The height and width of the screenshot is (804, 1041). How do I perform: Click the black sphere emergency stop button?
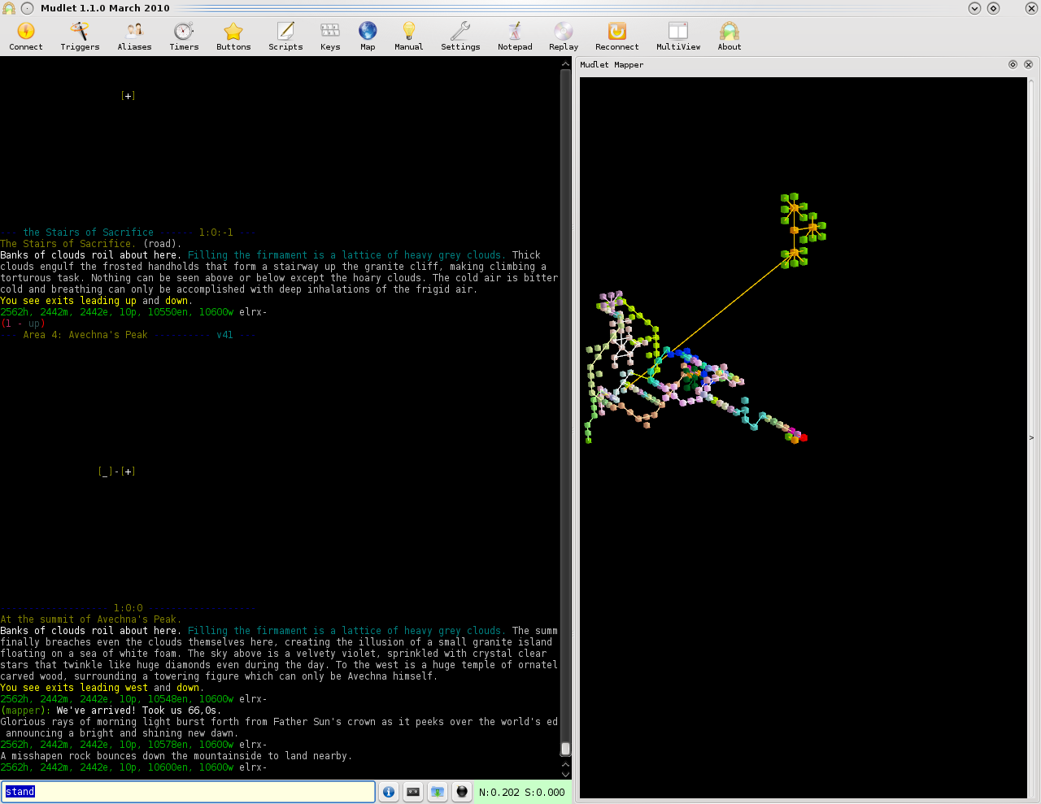click(462, 792)
